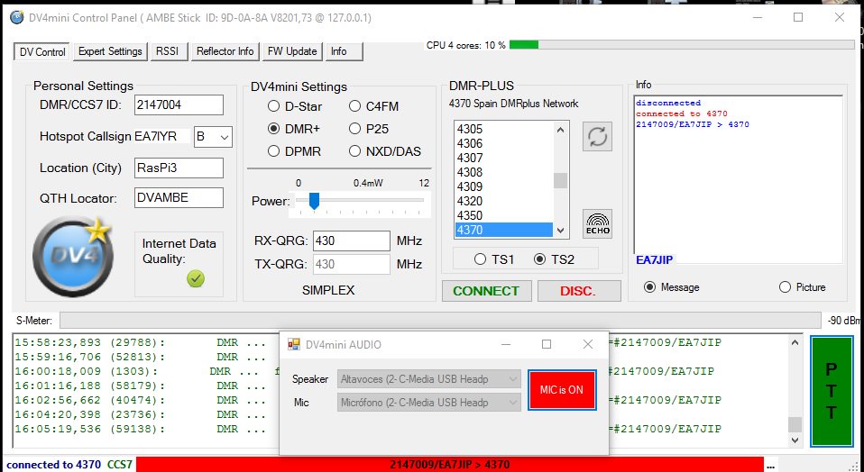Screen dimensions: 864x472
Task: Open the Expert Settings tab
Action: (110, 51)
